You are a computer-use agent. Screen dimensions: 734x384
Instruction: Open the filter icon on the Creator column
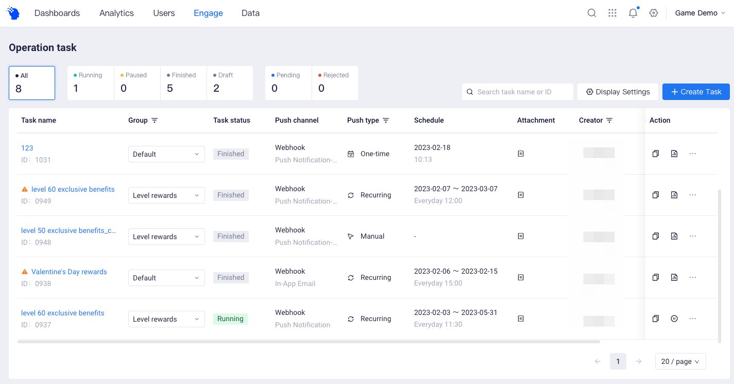[610, 120]
